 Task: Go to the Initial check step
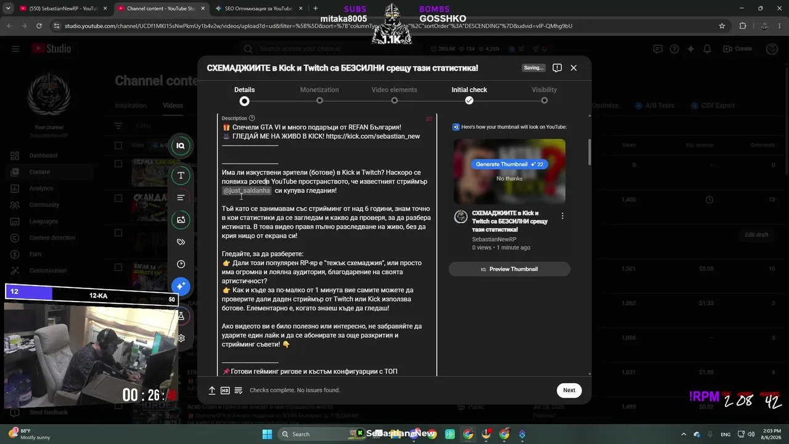tap(469, 96)
